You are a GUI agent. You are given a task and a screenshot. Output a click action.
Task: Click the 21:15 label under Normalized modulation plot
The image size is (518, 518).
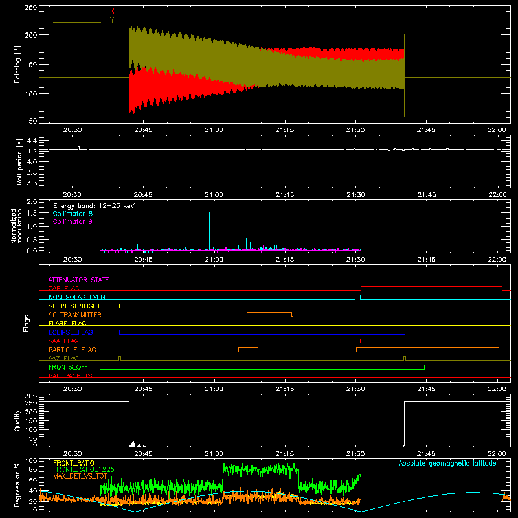285,260
